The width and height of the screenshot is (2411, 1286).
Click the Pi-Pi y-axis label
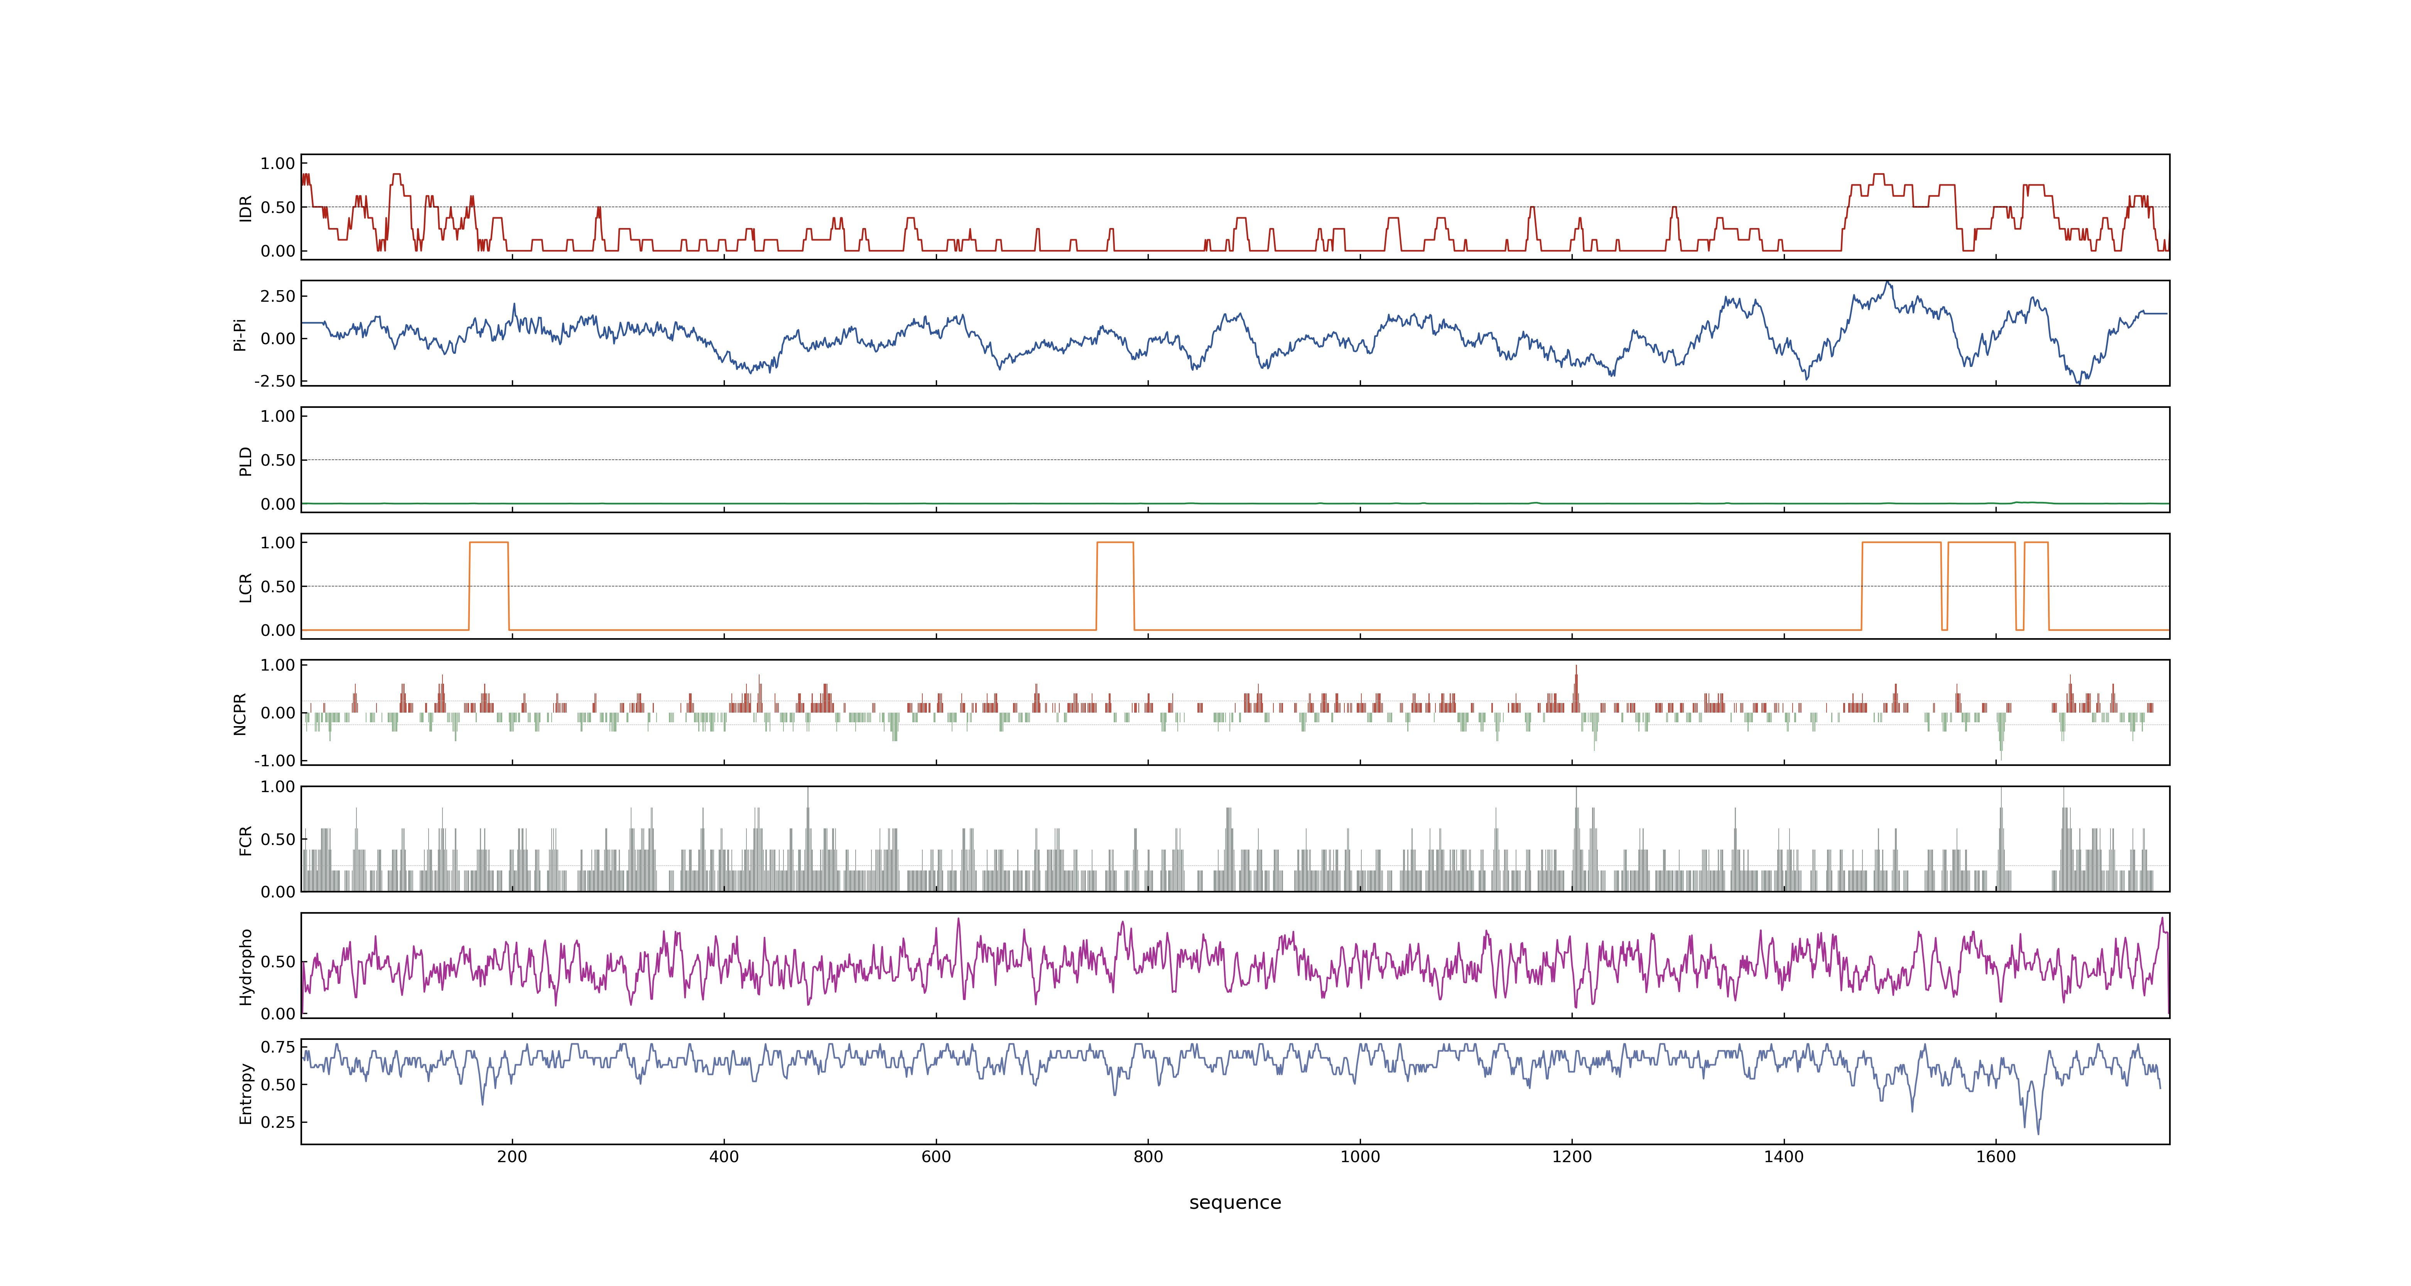(240, 334)
